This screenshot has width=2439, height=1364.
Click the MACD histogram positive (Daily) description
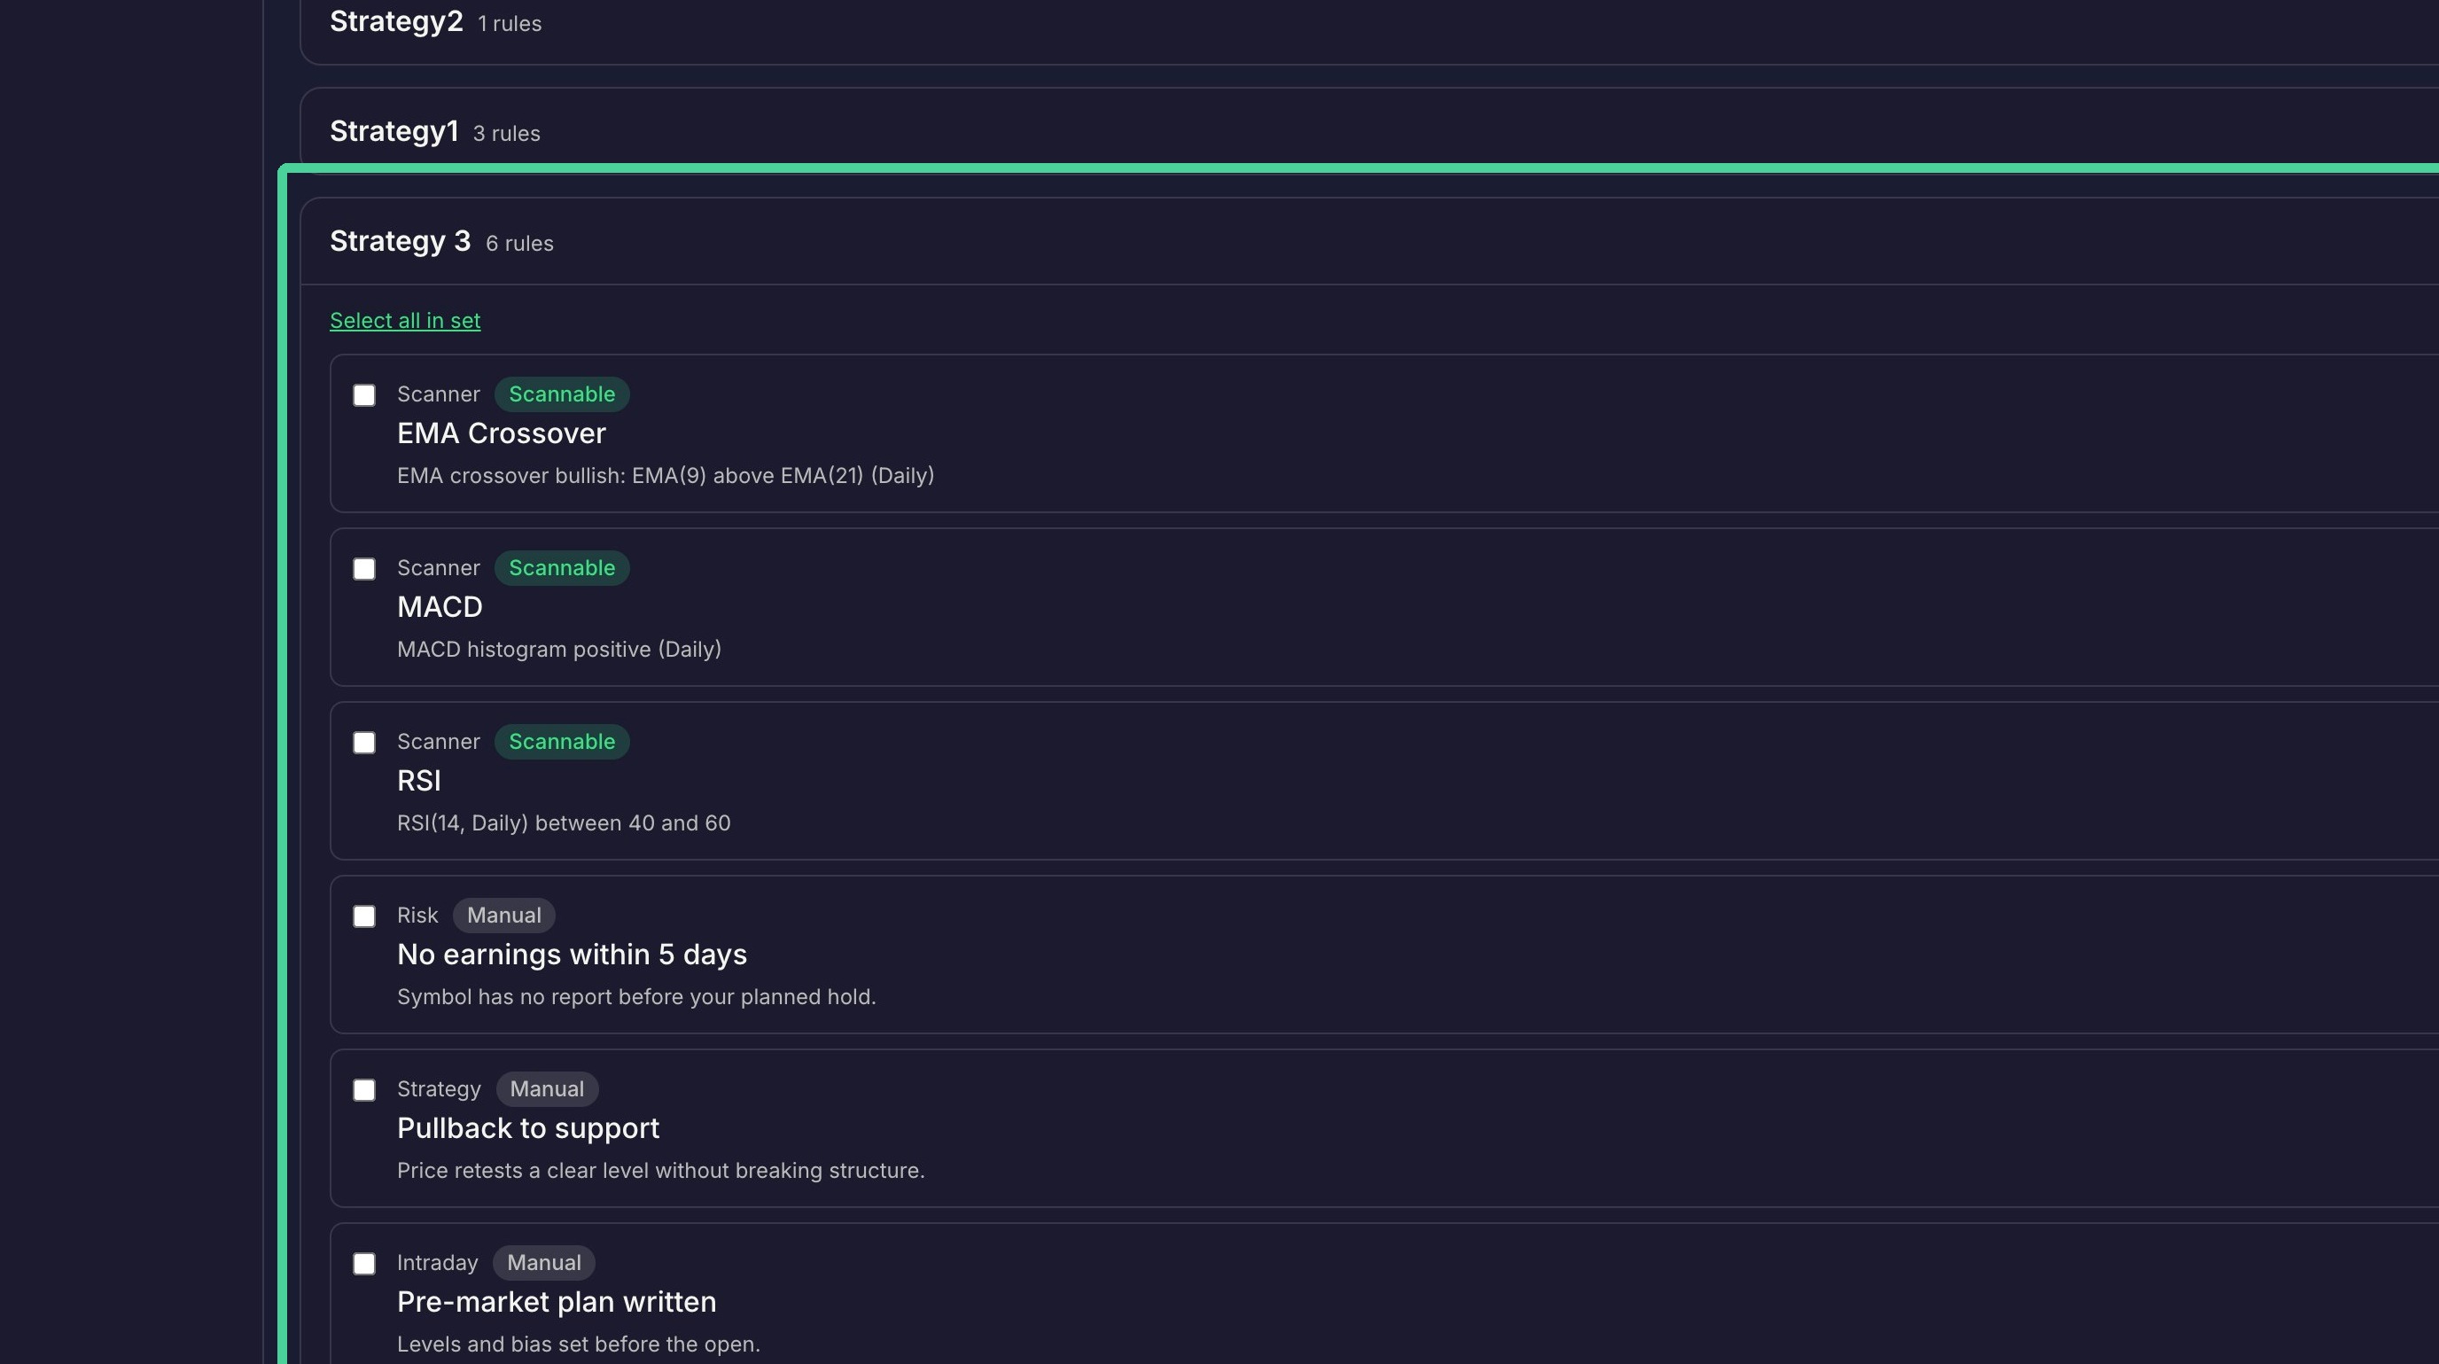pos(558,650)
